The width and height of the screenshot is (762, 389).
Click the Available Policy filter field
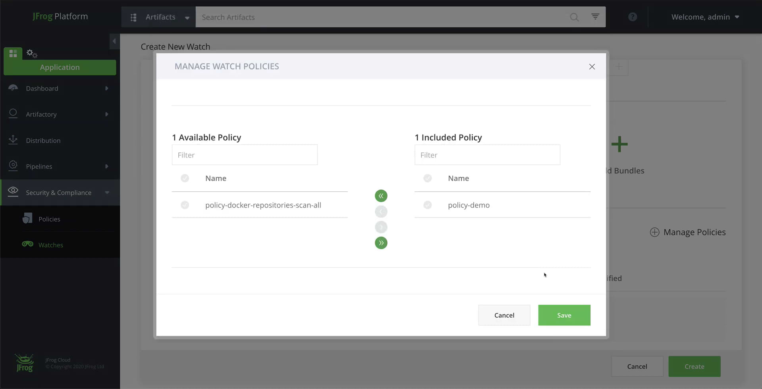pos(244,155)
